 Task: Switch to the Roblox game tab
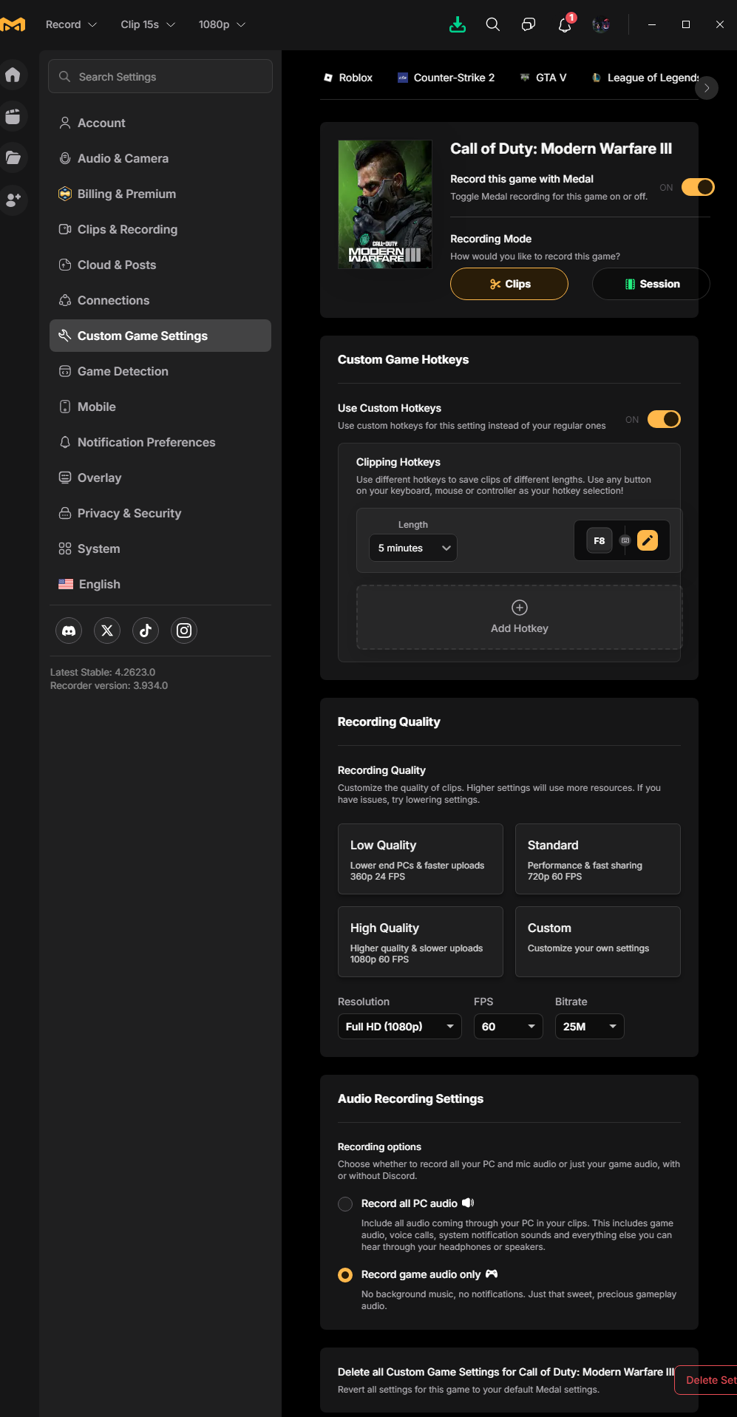[x=348, y=78]
